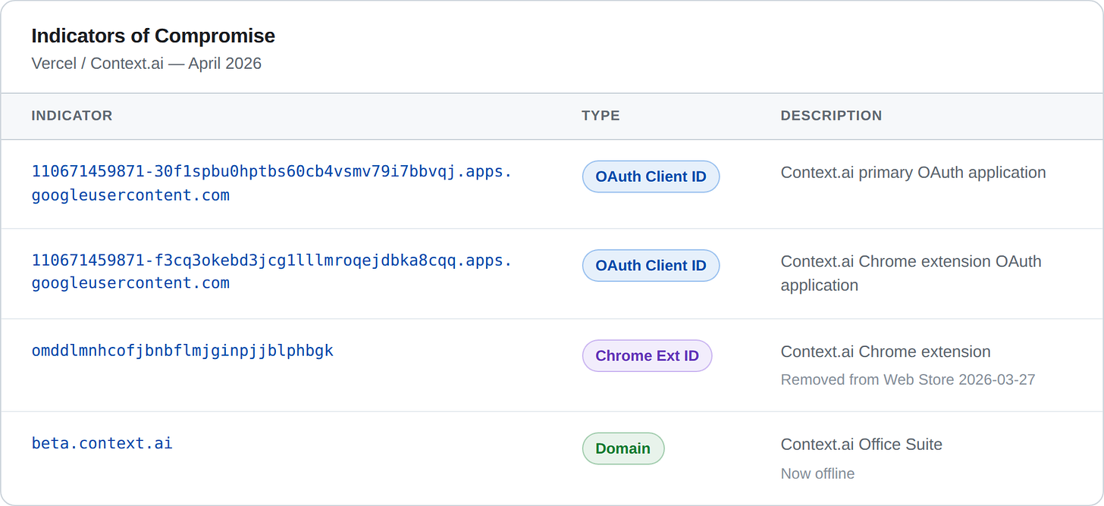Click the TYPE column header
The width and height of the screenshot is (1104, 506).
601,116
